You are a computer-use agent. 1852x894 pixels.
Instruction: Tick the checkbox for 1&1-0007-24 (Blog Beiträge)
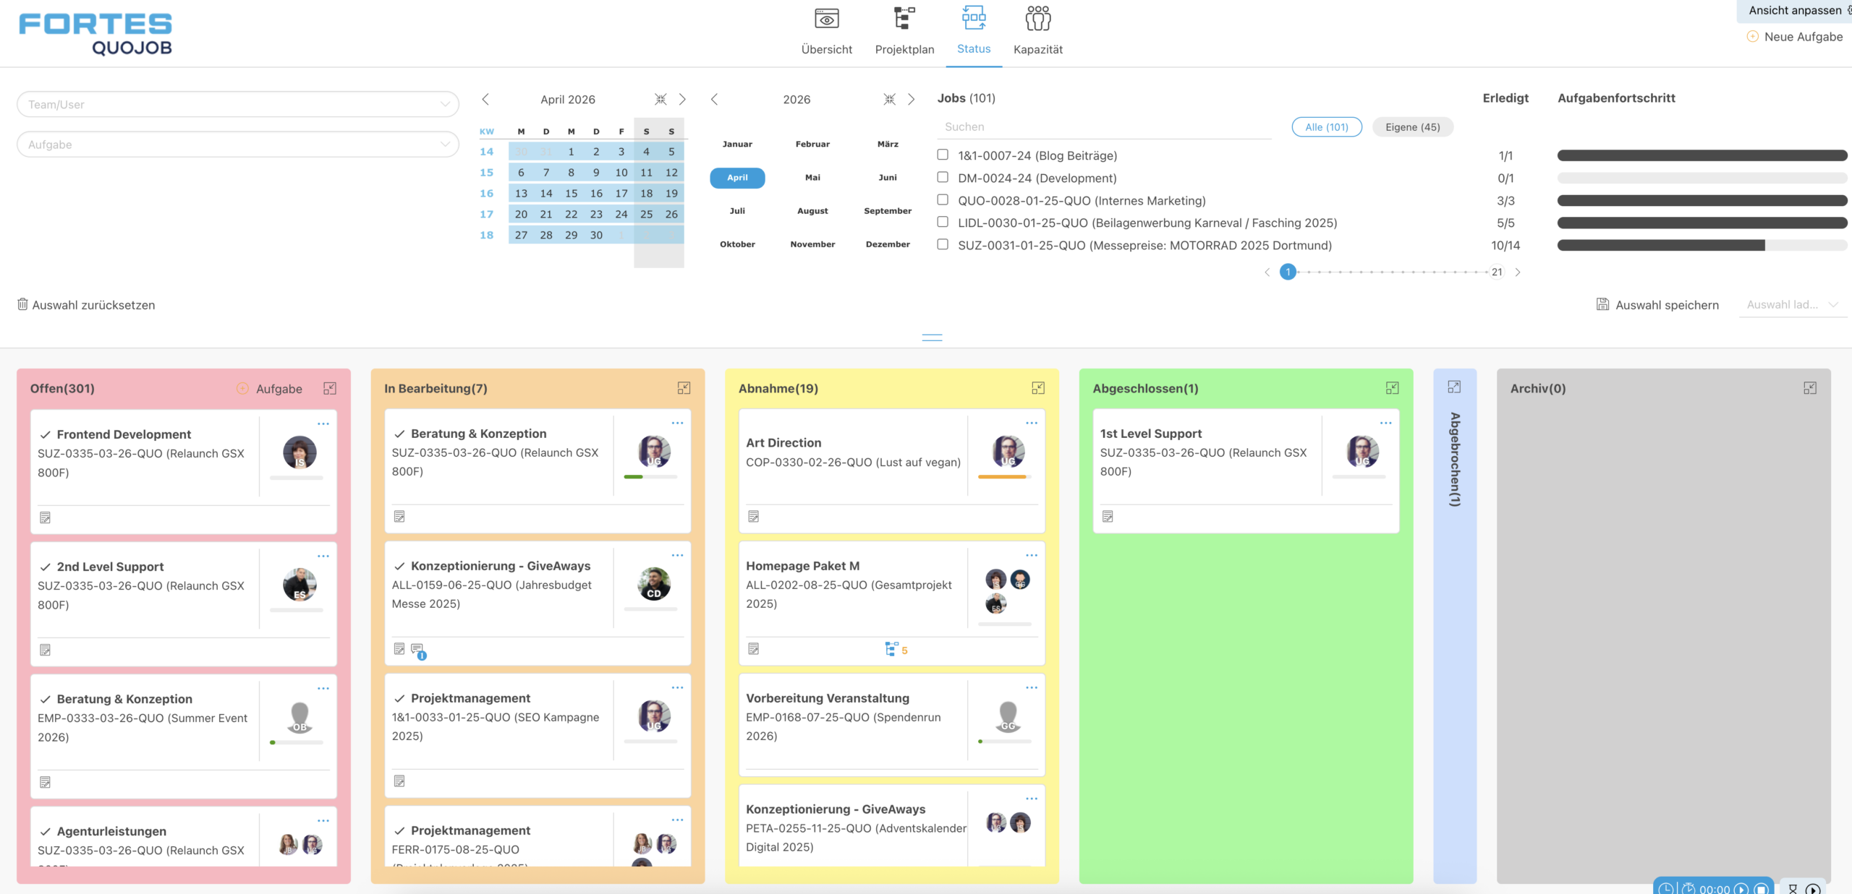[x=941, y=155]
